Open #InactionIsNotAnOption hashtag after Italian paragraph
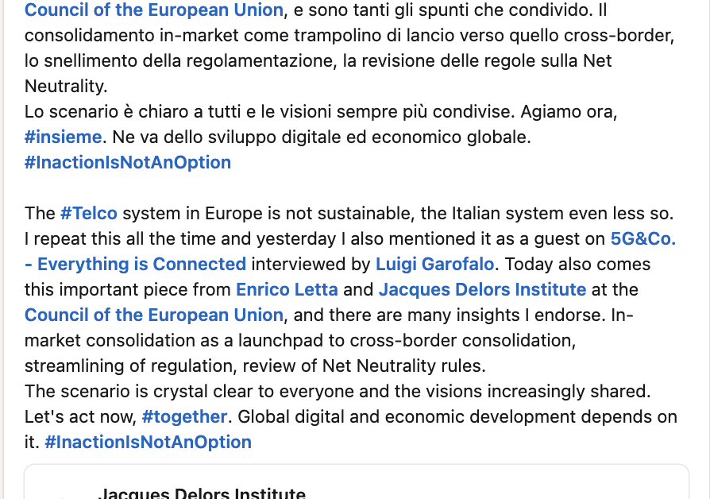Image resolution: width=710 pixels, height=499 pixels. (128, 162)
